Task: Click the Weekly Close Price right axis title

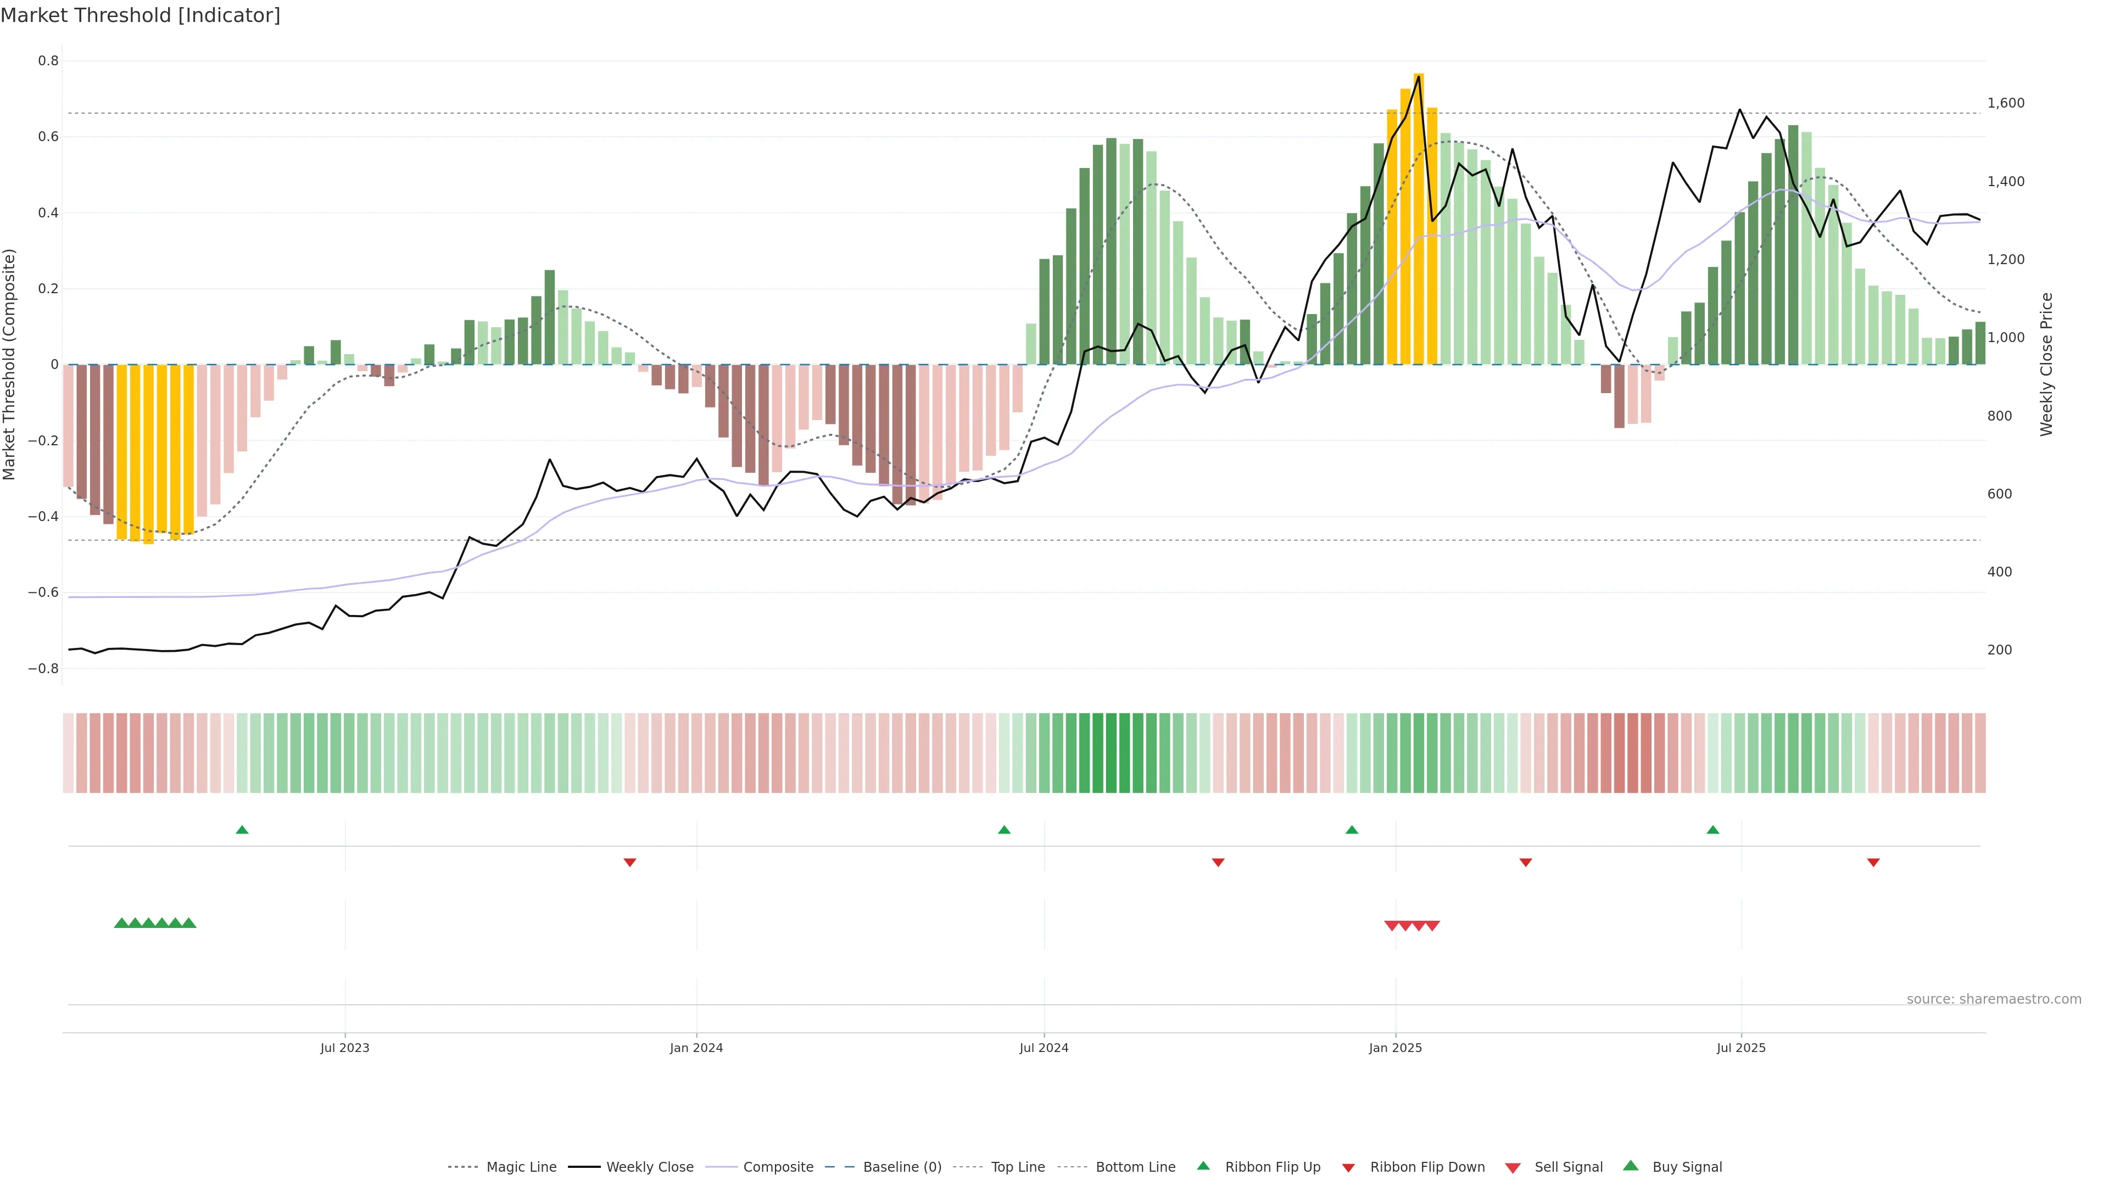Action: 2046,364
